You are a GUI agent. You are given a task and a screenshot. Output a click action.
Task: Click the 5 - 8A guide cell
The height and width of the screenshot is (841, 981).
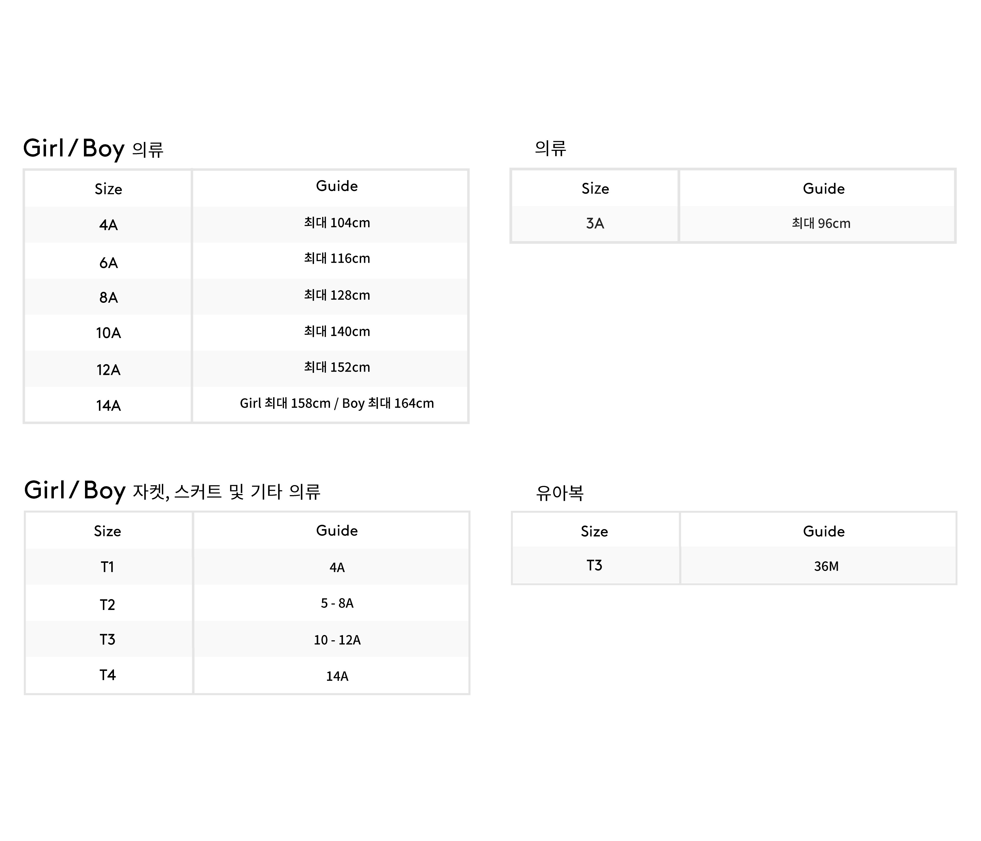[x=337, y=603]
